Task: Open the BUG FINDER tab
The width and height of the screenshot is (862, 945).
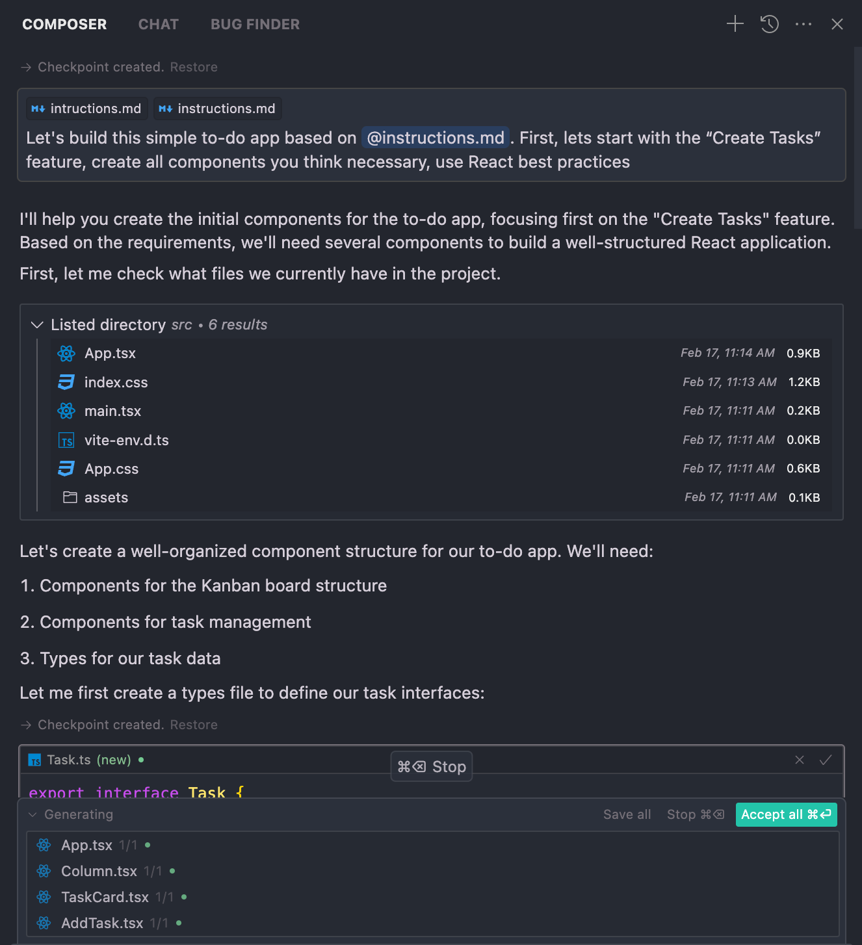Action: [x=254, y=24]
